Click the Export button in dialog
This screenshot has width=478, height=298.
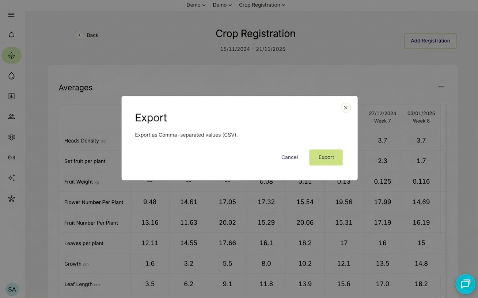pos(326,157)
